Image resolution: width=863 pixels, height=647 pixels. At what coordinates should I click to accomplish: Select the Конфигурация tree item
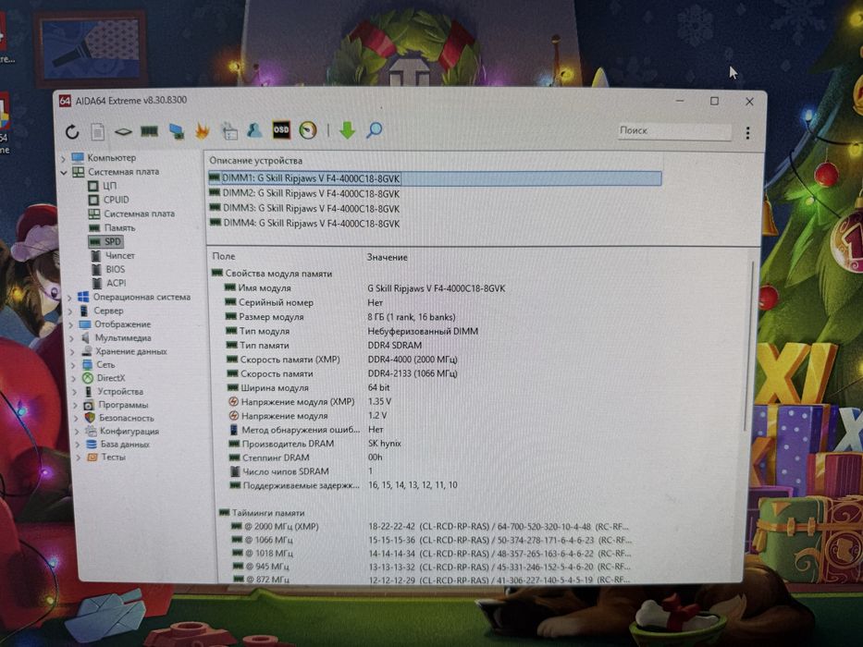pyautogui.click(x=122, y=432)
